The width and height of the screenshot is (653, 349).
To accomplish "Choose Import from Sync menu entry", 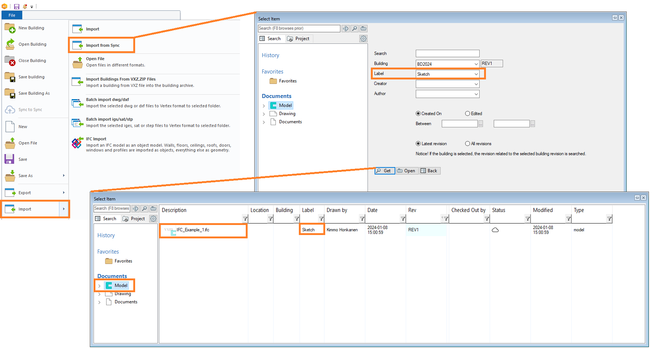I will coord(102,45).
